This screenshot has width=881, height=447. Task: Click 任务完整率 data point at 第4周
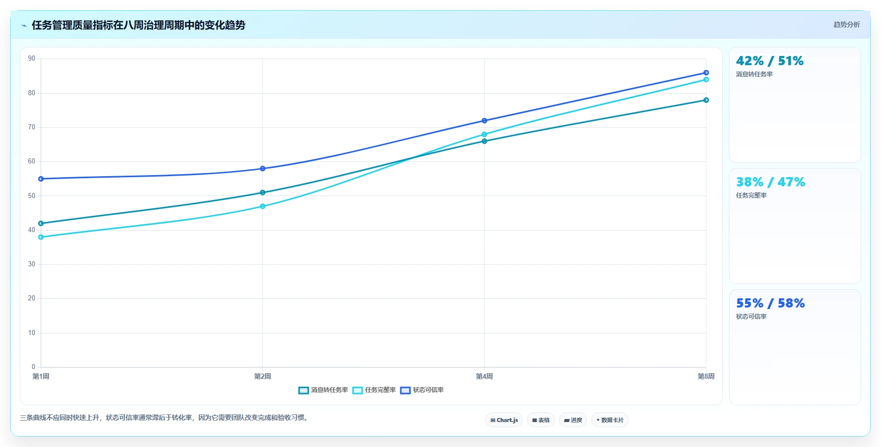point(484,134)
